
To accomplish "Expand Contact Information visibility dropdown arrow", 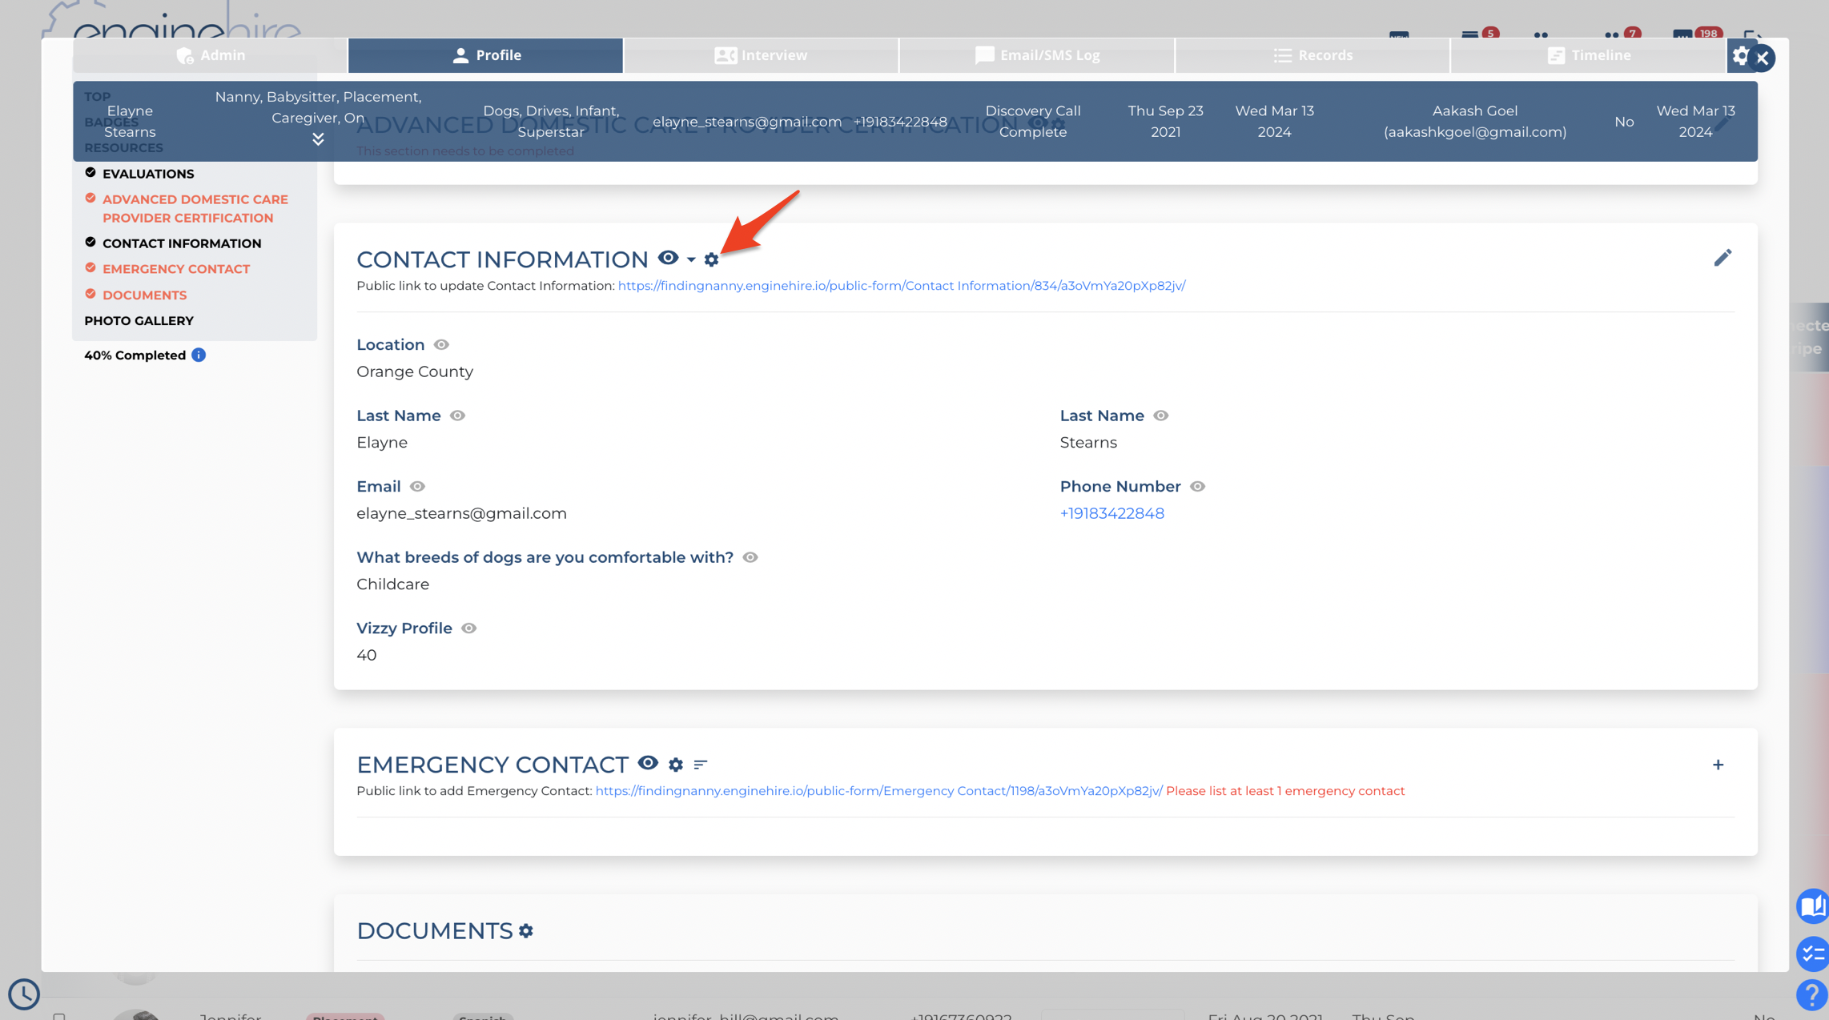I will 691,259.
